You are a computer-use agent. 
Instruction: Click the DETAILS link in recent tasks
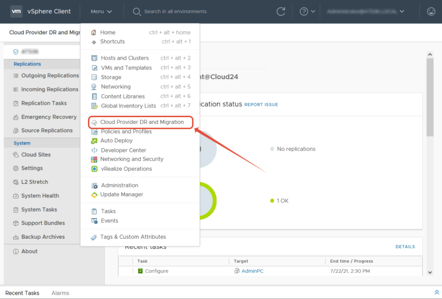pos(405,247)
